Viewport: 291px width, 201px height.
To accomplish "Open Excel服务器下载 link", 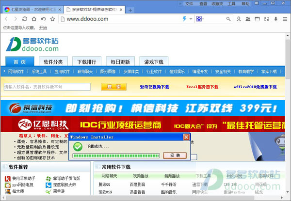I will pyautogui.click(x=202, y=87).
